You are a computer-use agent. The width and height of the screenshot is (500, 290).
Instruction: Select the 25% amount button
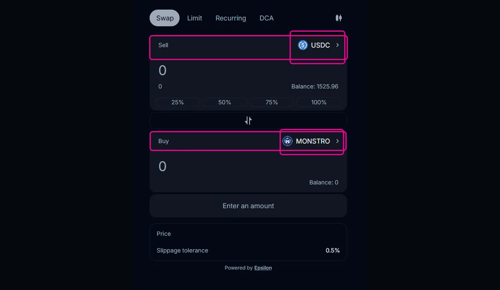click(178, 102)
